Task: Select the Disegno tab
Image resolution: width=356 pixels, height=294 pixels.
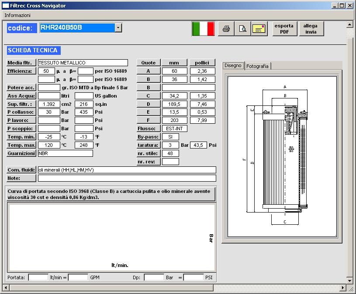Action: 233,66
